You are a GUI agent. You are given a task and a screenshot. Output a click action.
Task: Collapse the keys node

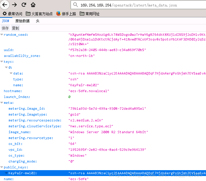pyautogui.click(x=2, y=62)
